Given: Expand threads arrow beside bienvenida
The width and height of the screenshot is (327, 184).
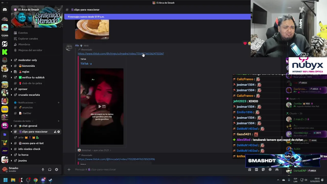Looking at the screenshot, I should (11, 66).
